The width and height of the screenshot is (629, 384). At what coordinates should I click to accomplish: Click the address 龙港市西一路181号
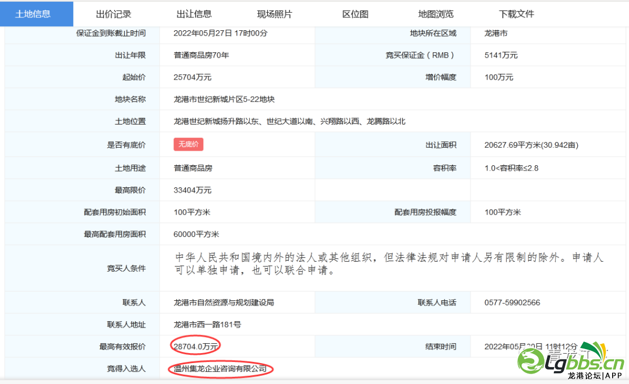pyautogui.click(x=207, y=325)
